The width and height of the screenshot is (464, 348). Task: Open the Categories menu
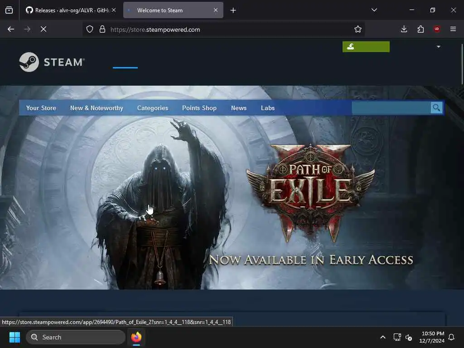coord(152,108)
